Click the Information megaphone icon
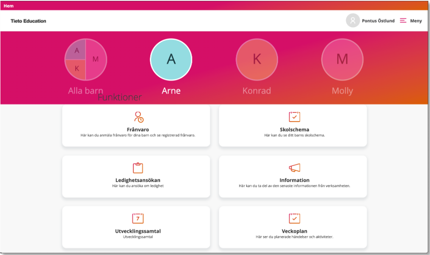The width and height of the screenshot is (430, 255). pos(294,168)
